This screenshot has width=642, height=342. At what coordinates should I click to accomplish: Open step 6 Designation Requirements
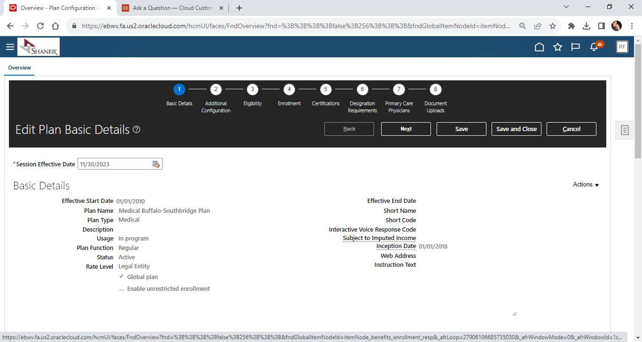362,89
